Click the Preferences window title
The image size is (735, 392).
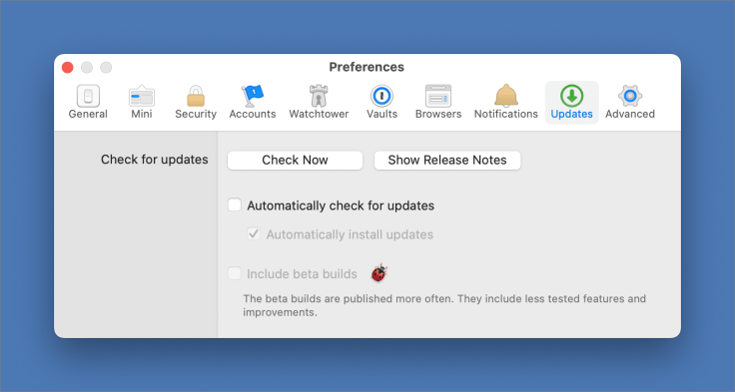coord(367,67)
